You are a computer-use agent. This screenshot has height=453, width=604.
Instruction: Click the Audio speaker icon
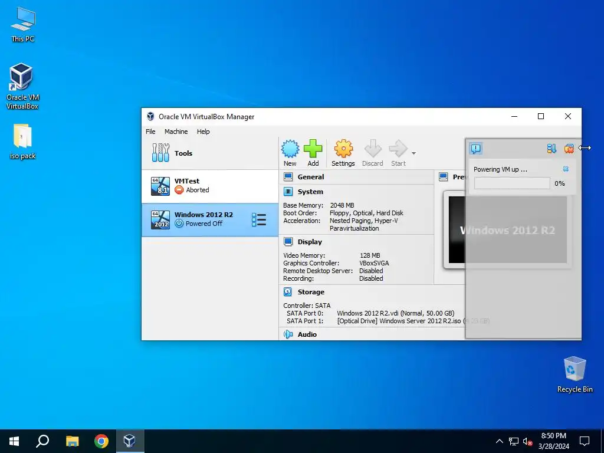coord(288,334)
